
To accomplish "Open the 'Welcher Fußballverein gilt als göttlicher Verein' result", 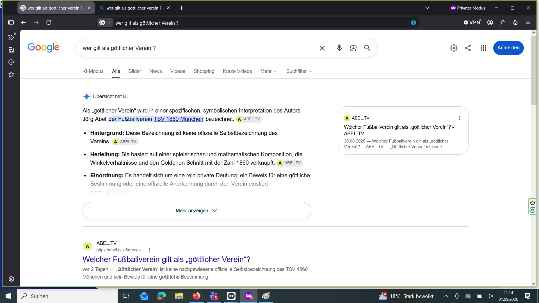I will [166, 260].
